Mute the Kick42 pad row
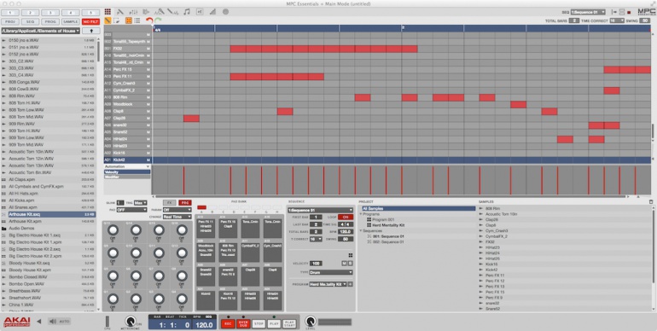The height and width of the screenshot is (331, 657). [x=148, y=160]
